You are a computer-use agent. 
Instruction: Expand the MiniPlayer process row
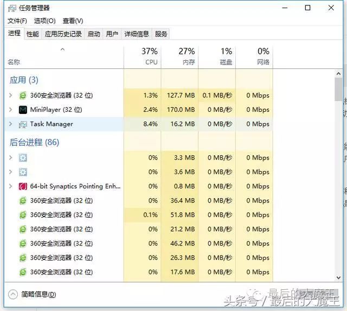coord(10,110)
